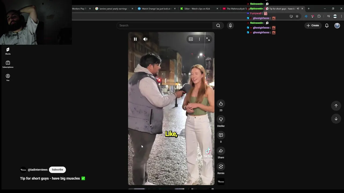Open the sound source thumbnail below Remix

[x=221, y=181]
